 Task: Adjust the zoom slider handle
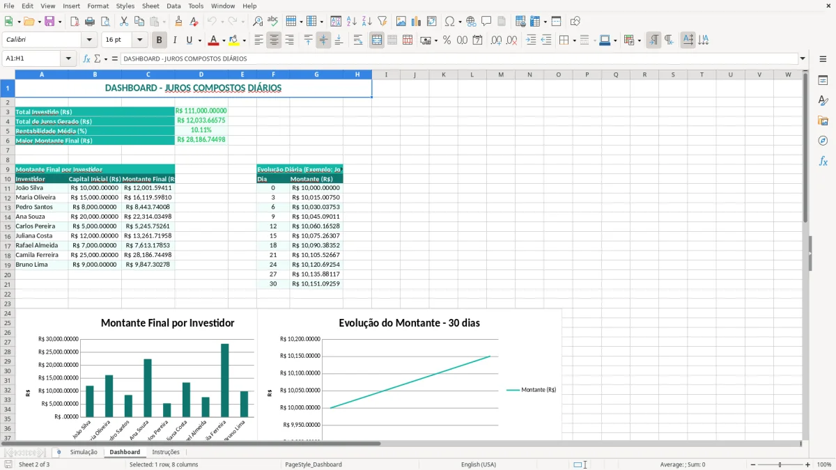[780, 464]
